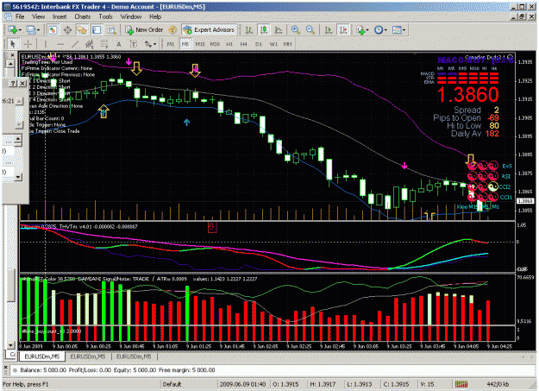Switch to candlestick chart display
This screenshot has width=539, height=391.
[x=264, y=30]
